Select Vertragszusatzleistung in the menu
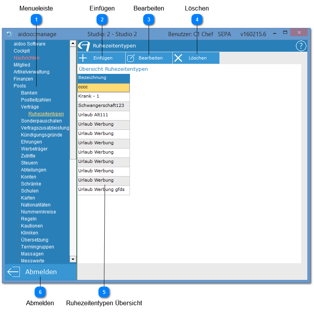This screenshot has height=313, width=314. 45,128
